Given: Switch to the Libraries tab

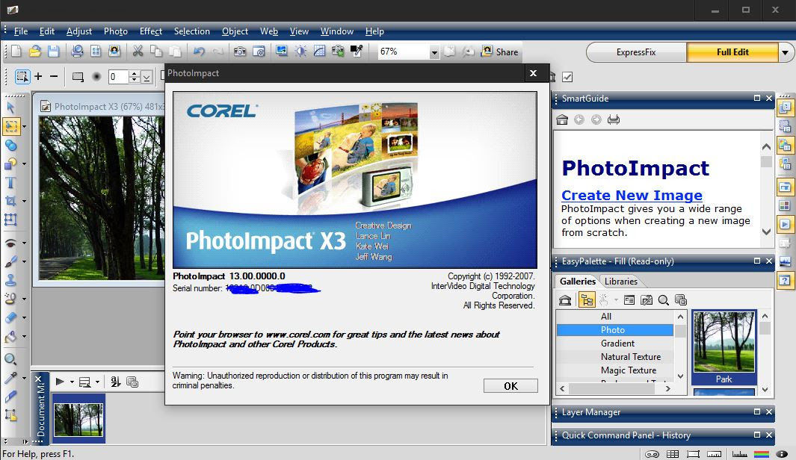Looking at the screenshot, I should click(621, 281).
